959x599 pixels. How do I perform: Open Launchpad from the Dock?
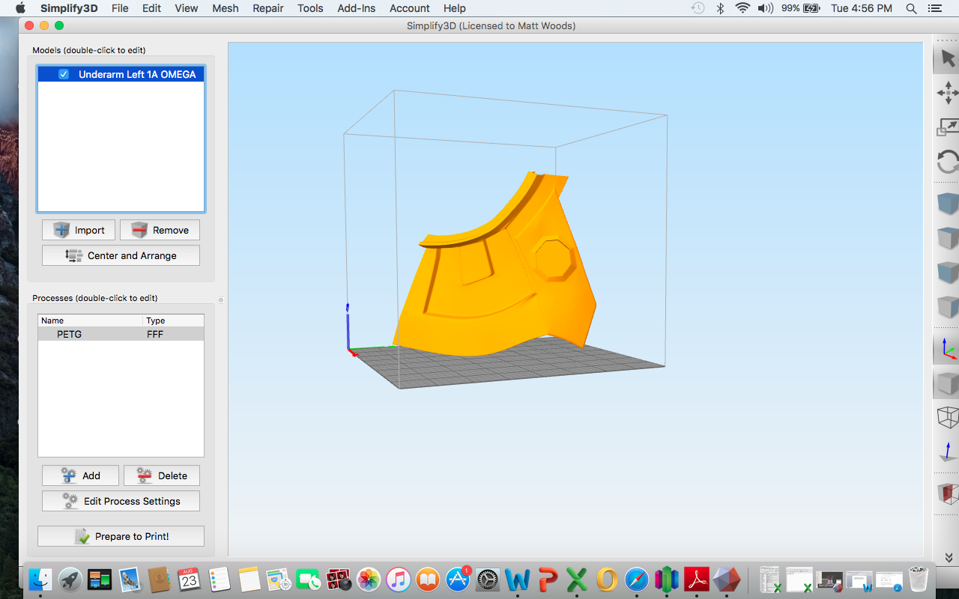tap(70, 580)
